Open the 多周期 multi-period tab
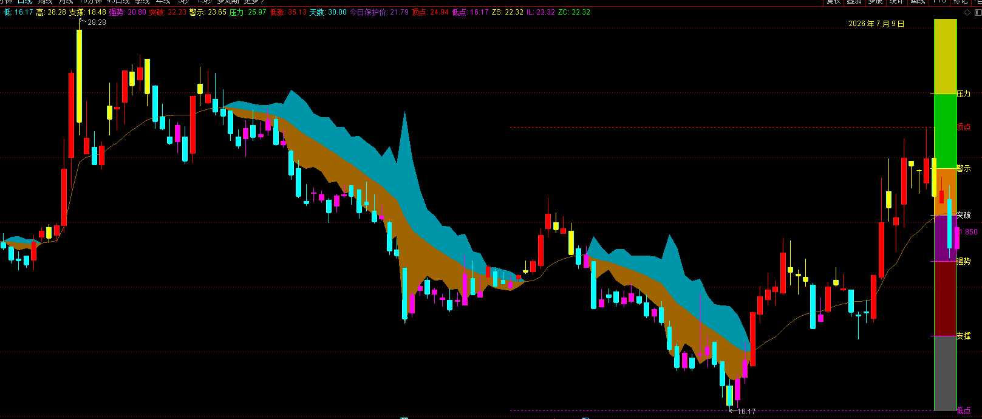 (x=228, y=2)
